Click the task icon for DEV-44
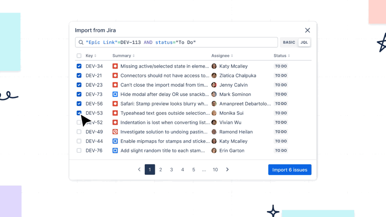 [x=115, y=141]
